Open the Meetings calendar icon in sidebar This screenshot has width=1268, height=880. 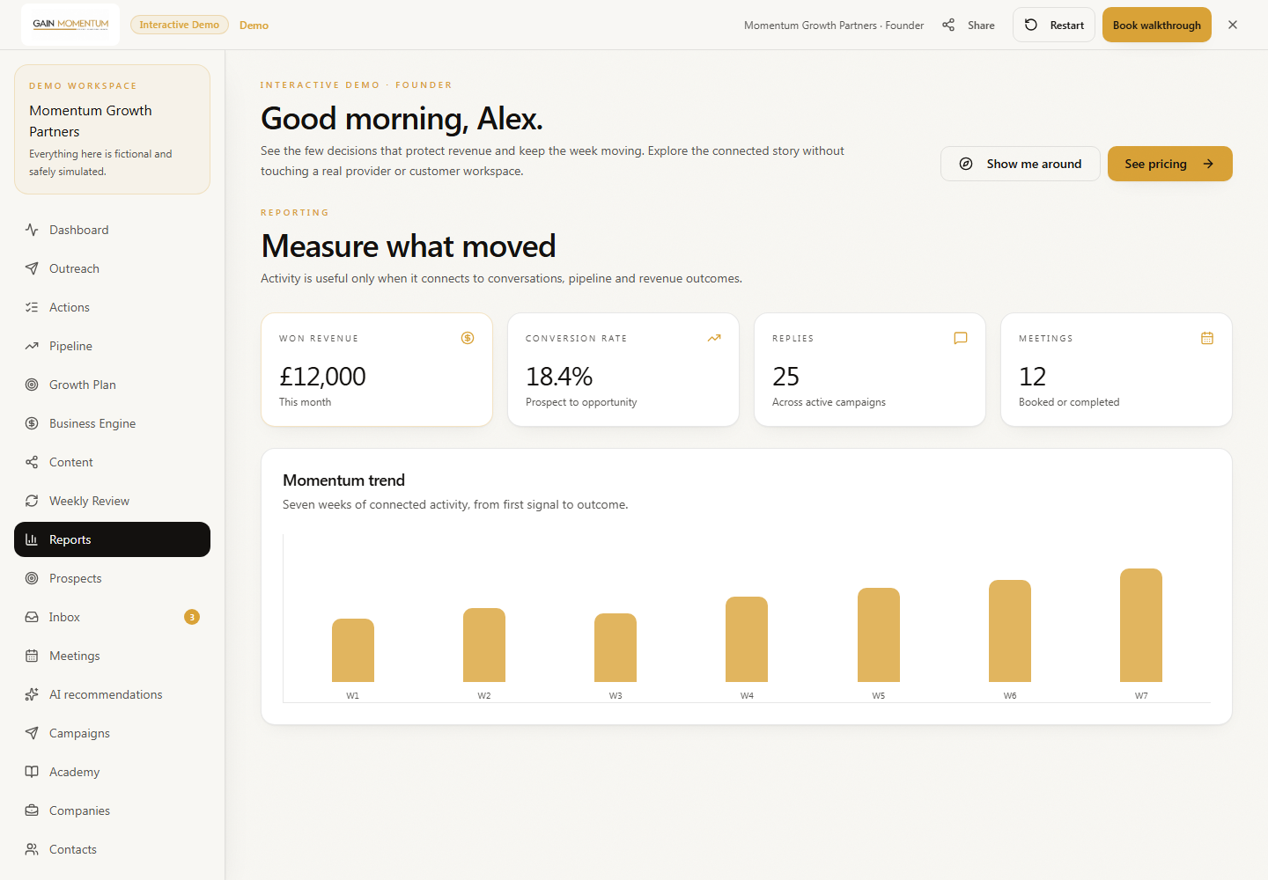32,656
